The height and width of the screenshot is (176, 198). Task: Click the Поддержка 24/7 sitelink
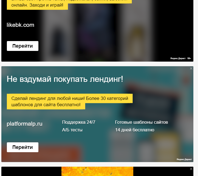click(x=79, y=122)
